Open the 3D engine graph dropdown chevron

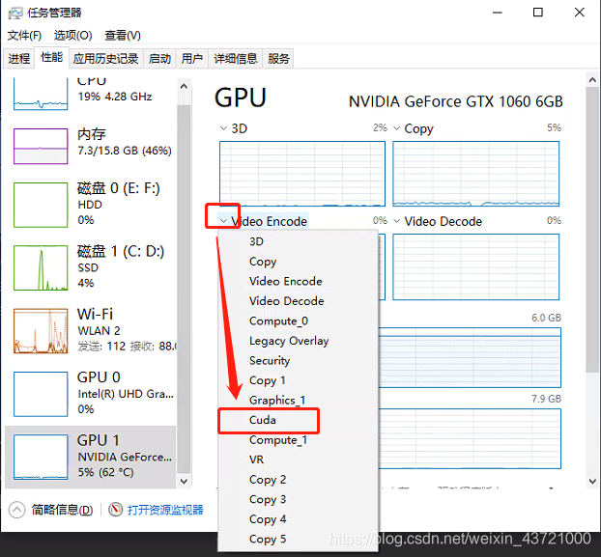(223, 128)
